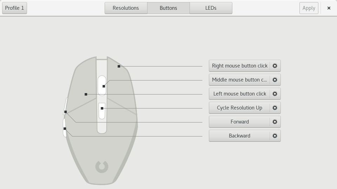Open the LEDs tab
The image size is (337, 189).
(211, 8)
